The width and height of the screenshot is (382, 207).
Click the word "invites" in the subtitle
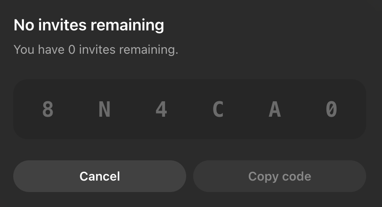(x=98, y=49)
